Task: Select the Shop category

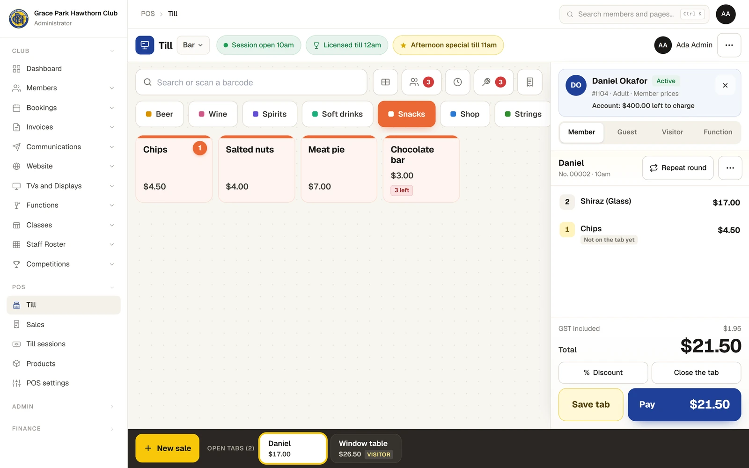Action: [x=465, y=114]
